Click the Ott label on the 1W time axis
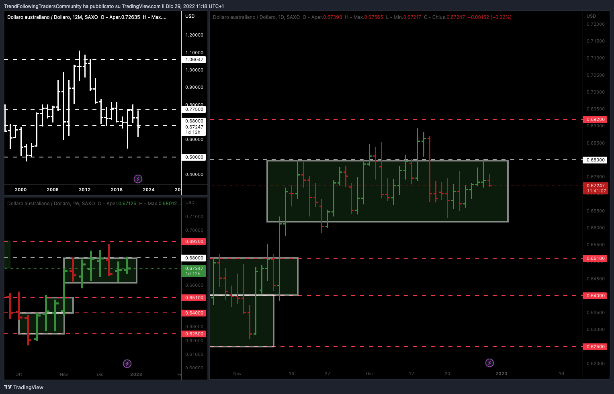 point(19,374)
